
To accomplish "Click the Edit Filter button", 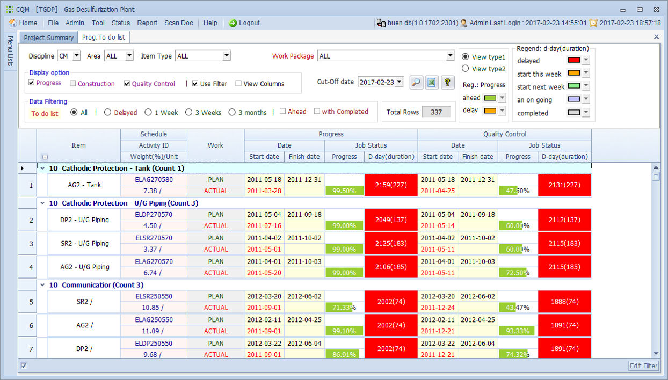I will pyautogui.click(x=643, y=366).
